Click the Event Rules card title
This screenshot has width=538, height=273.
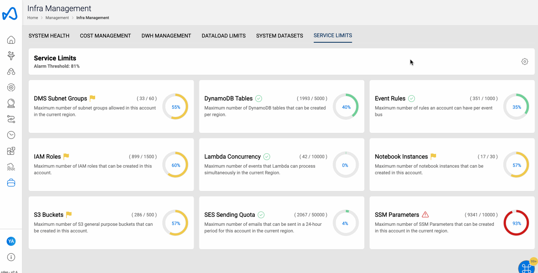pyautogui.click(x=390, y=99)
